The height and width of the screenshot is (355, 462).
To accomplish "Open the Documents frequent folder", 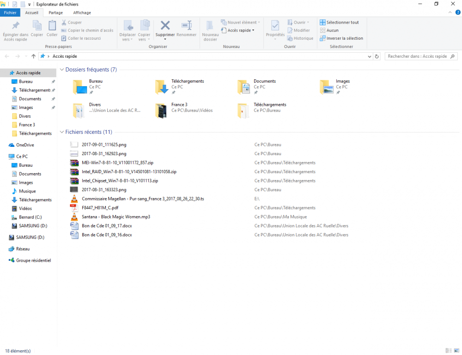I will (x=256, y=87).
